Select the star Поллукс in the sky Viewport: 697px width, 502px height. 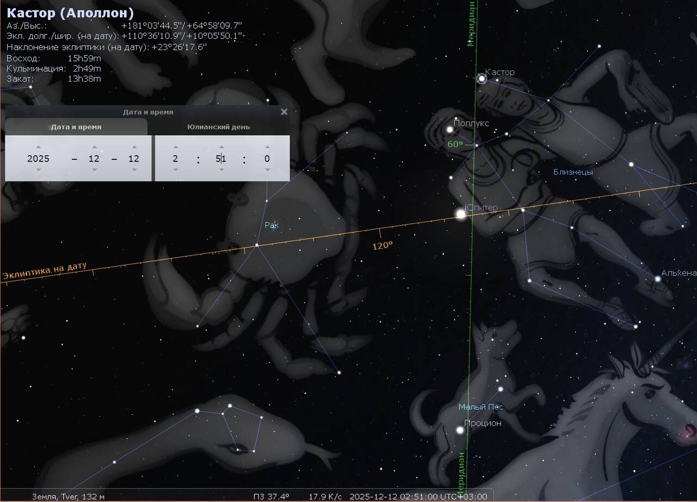point(450,130)
